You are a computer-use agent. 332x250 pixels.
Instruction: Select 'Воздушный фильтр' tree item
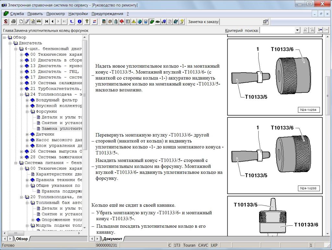click(x=56, y=100)
